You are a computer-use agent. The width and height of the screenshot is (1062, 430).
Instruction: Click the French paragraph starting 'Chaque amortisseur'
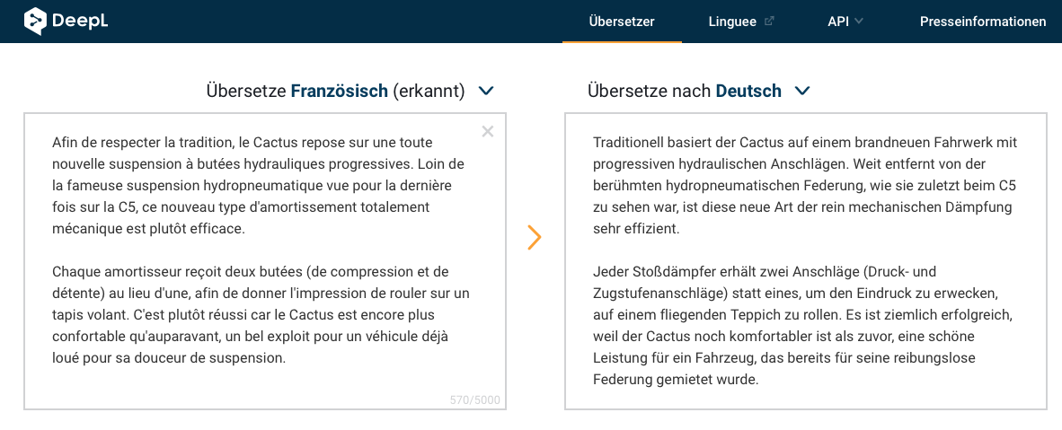(261, 315)
